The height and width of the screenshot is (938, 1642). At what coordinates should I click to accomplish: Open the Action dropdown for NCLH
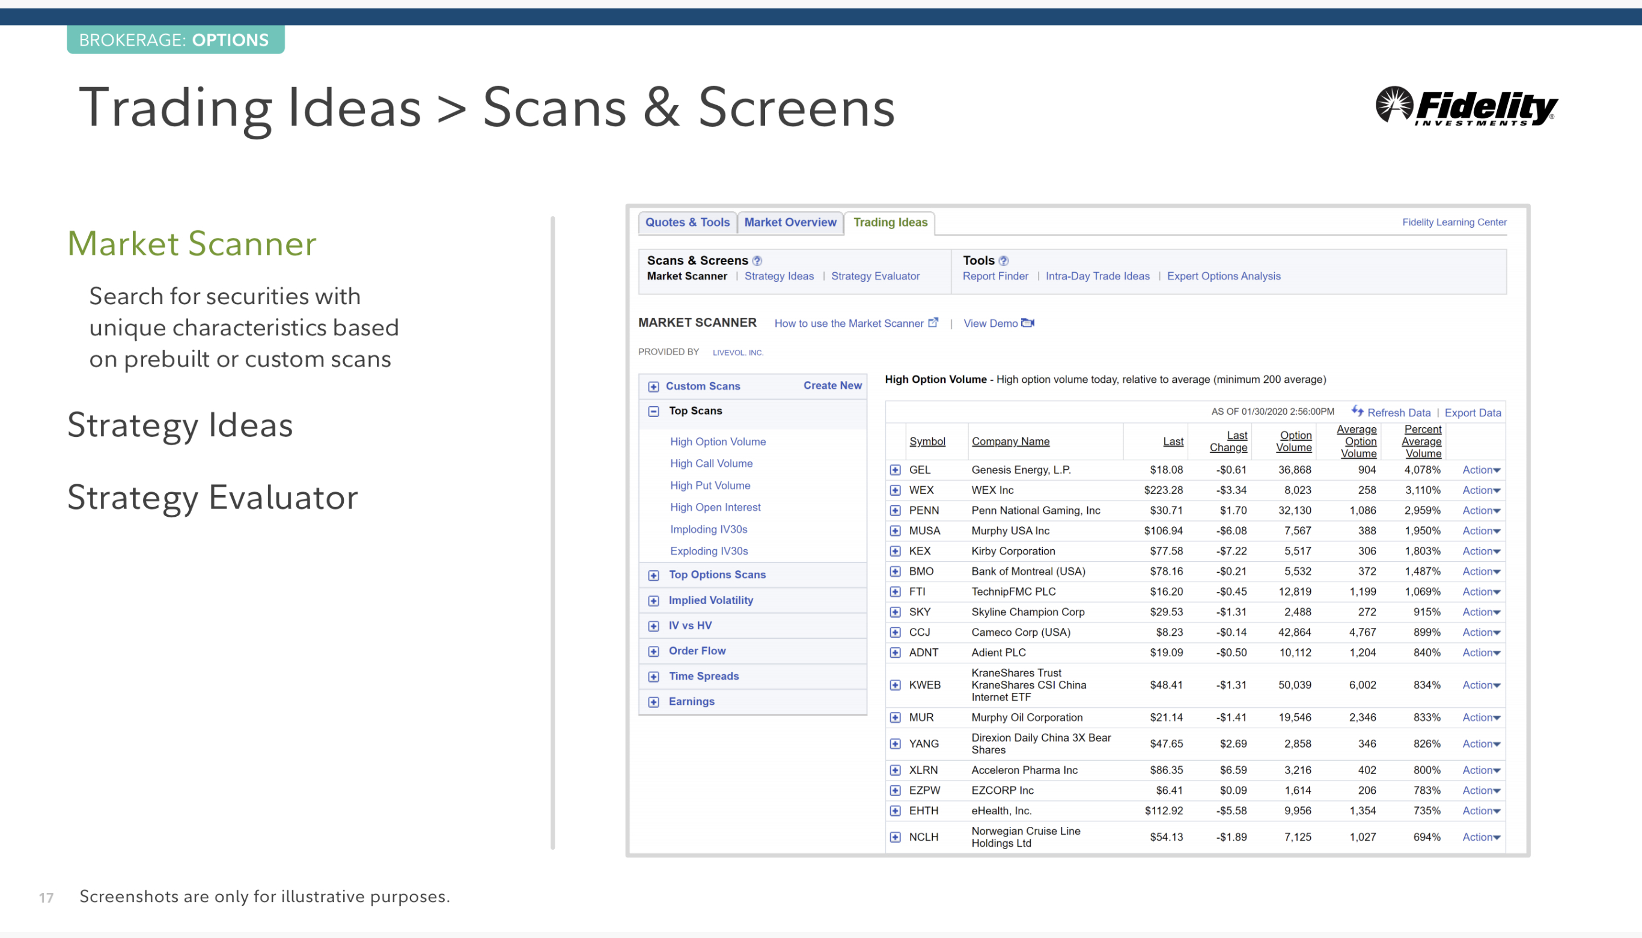tap(1481, 838)
